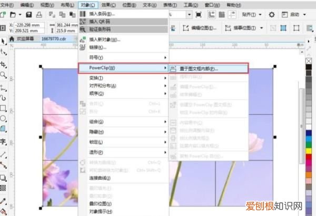Choose 连接曲线(J) menu item
This screenshot has height=216, width=316.
click(123, 178)
